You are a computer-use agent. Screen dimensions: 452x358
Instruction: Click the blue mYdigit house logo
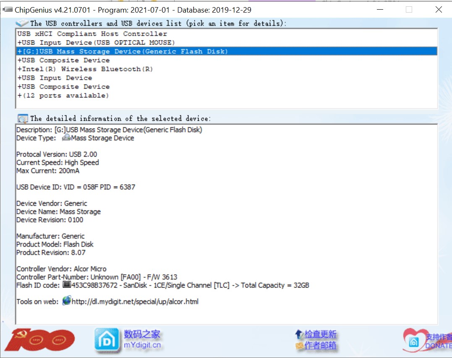(x=107, y=340)
